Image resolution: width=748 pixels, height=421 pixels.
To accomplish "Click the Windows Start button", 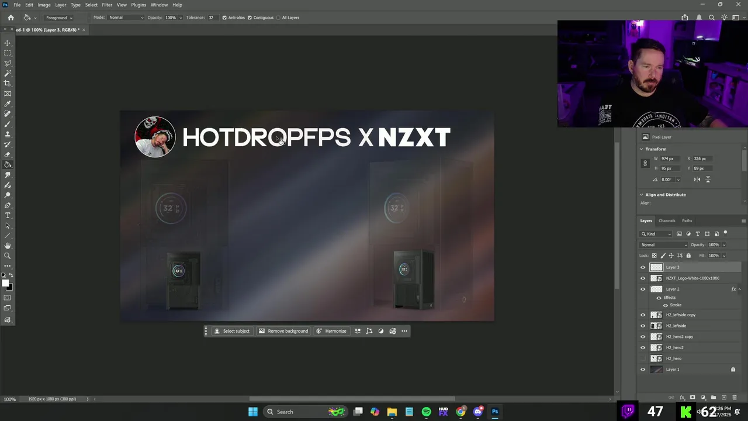I will (252, 412).
